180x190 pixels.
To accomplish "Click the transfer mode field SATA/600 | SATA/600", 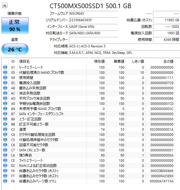I will click(x=94, y=33).
